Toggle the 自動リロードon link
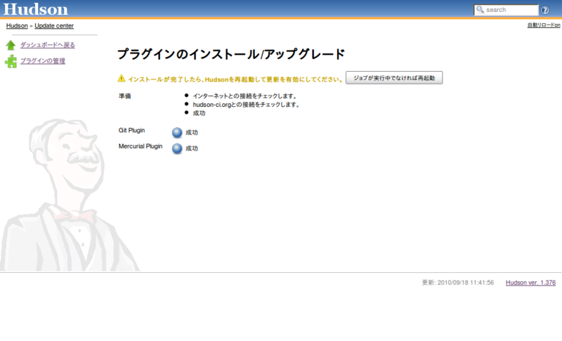The width and height of the screenshot is (562, 341). [x=543, y=25]
